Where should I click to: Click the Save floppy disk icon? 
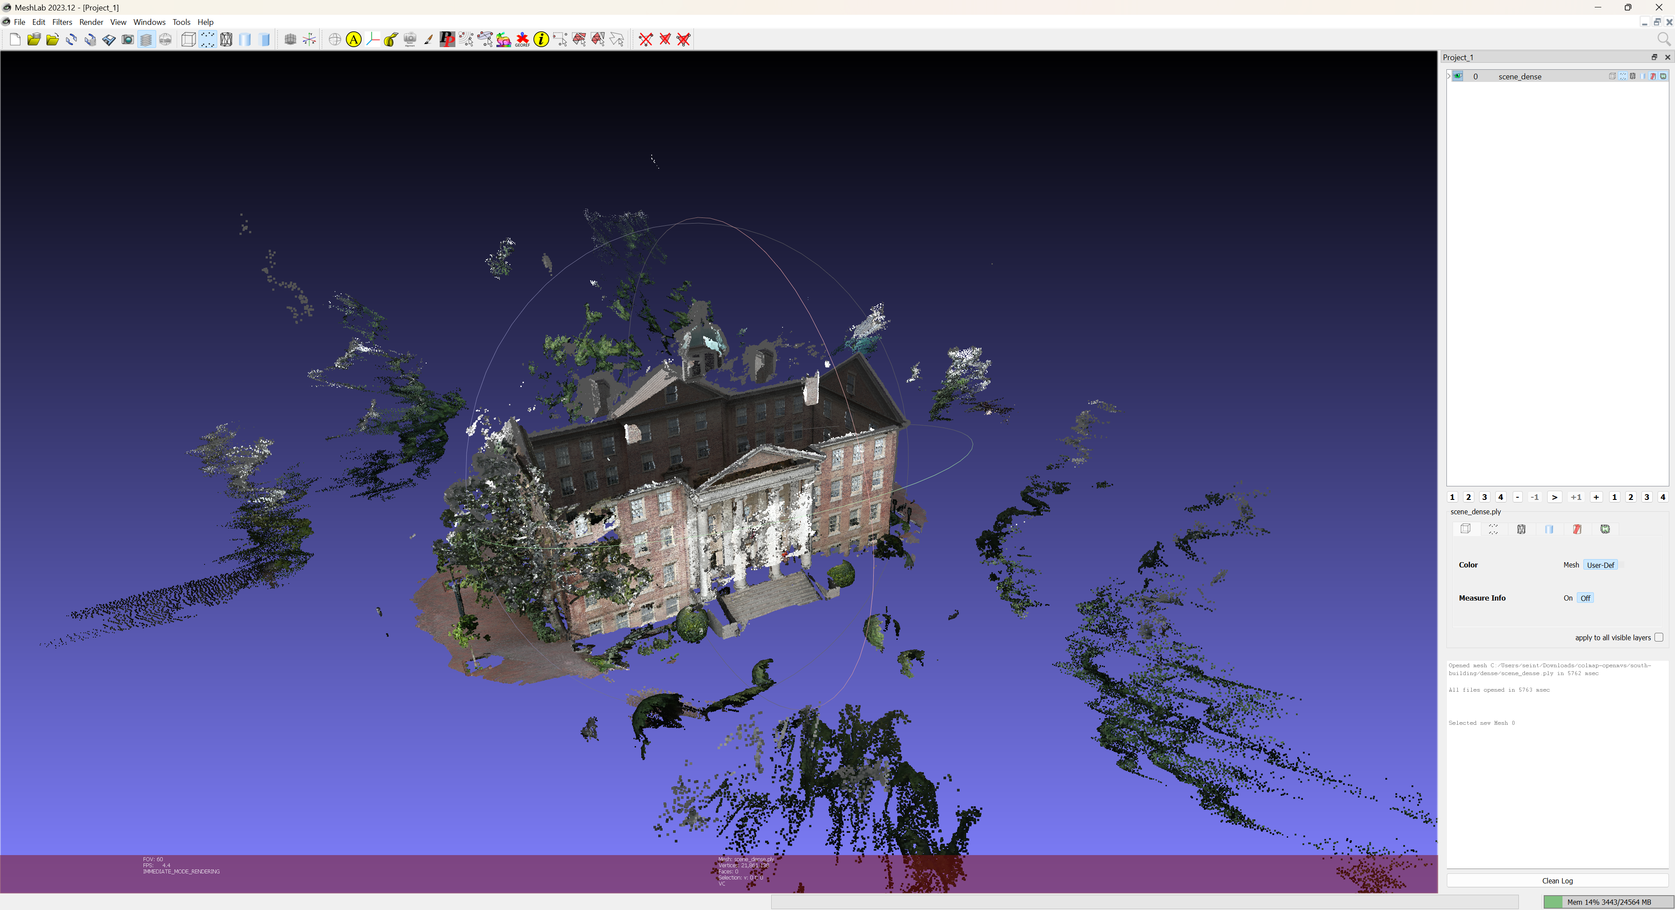coord(109,40)
